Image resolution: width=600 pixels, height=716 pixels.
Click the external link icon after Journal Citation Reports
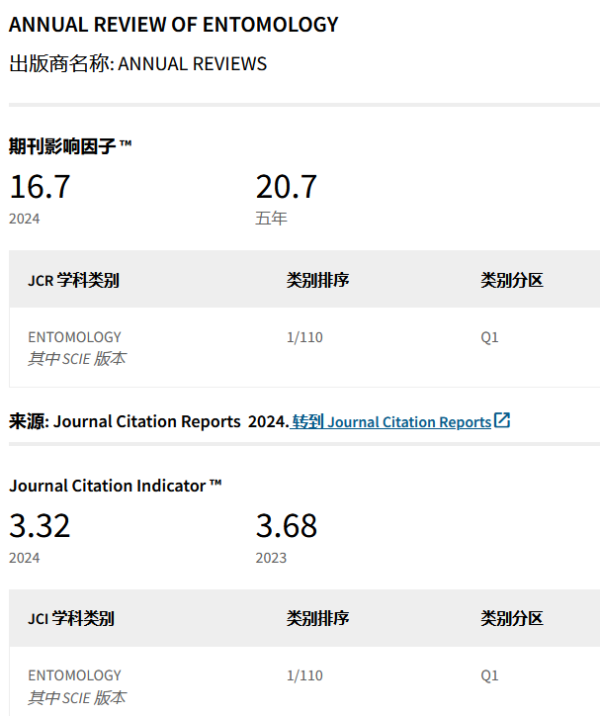coord(502,420)
